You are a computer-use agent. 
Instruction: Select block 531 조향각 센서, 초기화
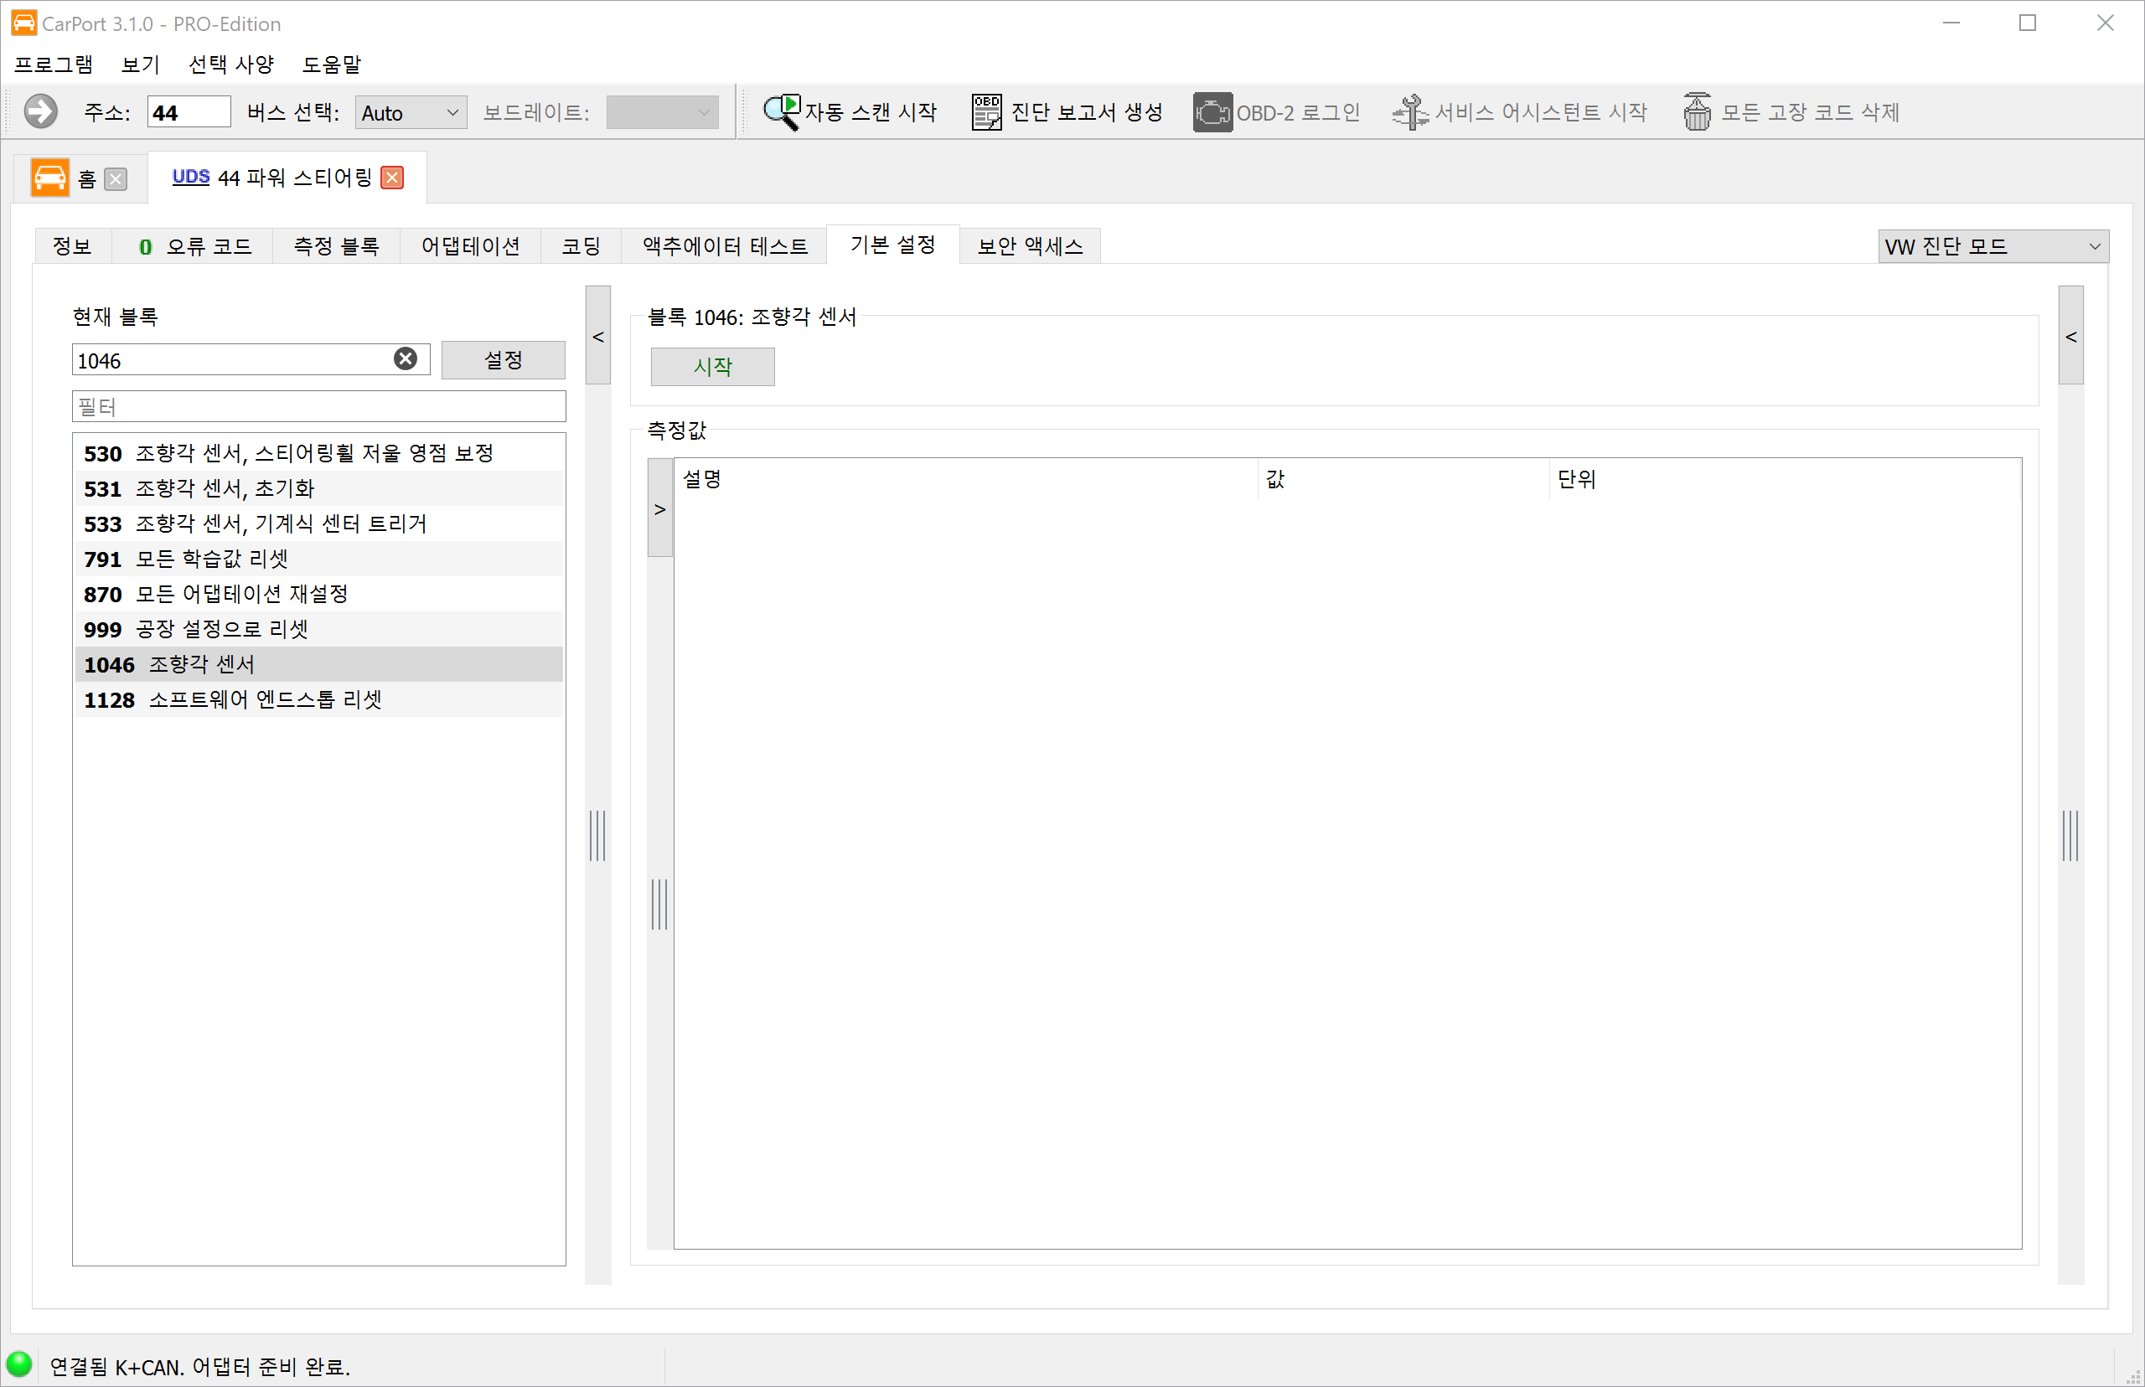tap(319, 488)
